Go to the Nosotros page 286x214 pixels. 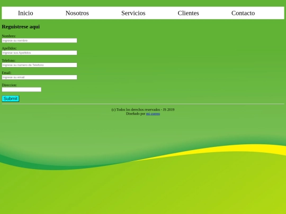point(77,13)
